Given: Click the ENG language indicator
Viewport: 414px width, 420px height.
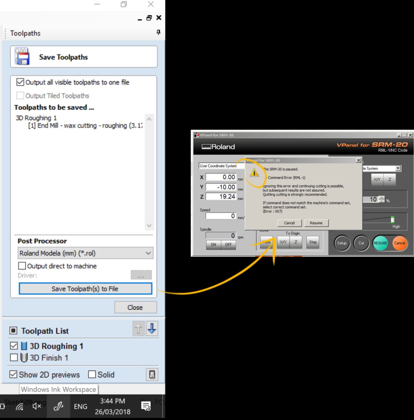Looking at the screenshot, I should tap(80, 407).
